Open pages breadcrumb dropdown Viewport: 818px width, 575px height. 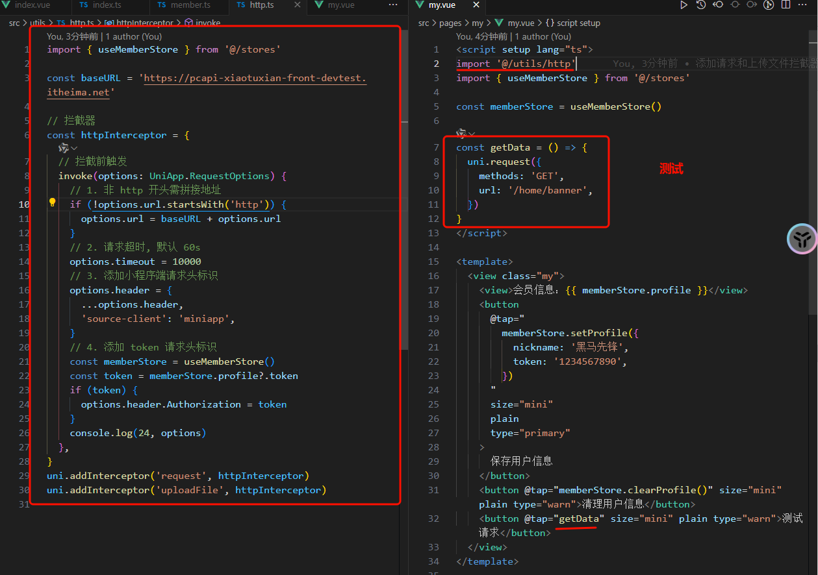point(450,23)
